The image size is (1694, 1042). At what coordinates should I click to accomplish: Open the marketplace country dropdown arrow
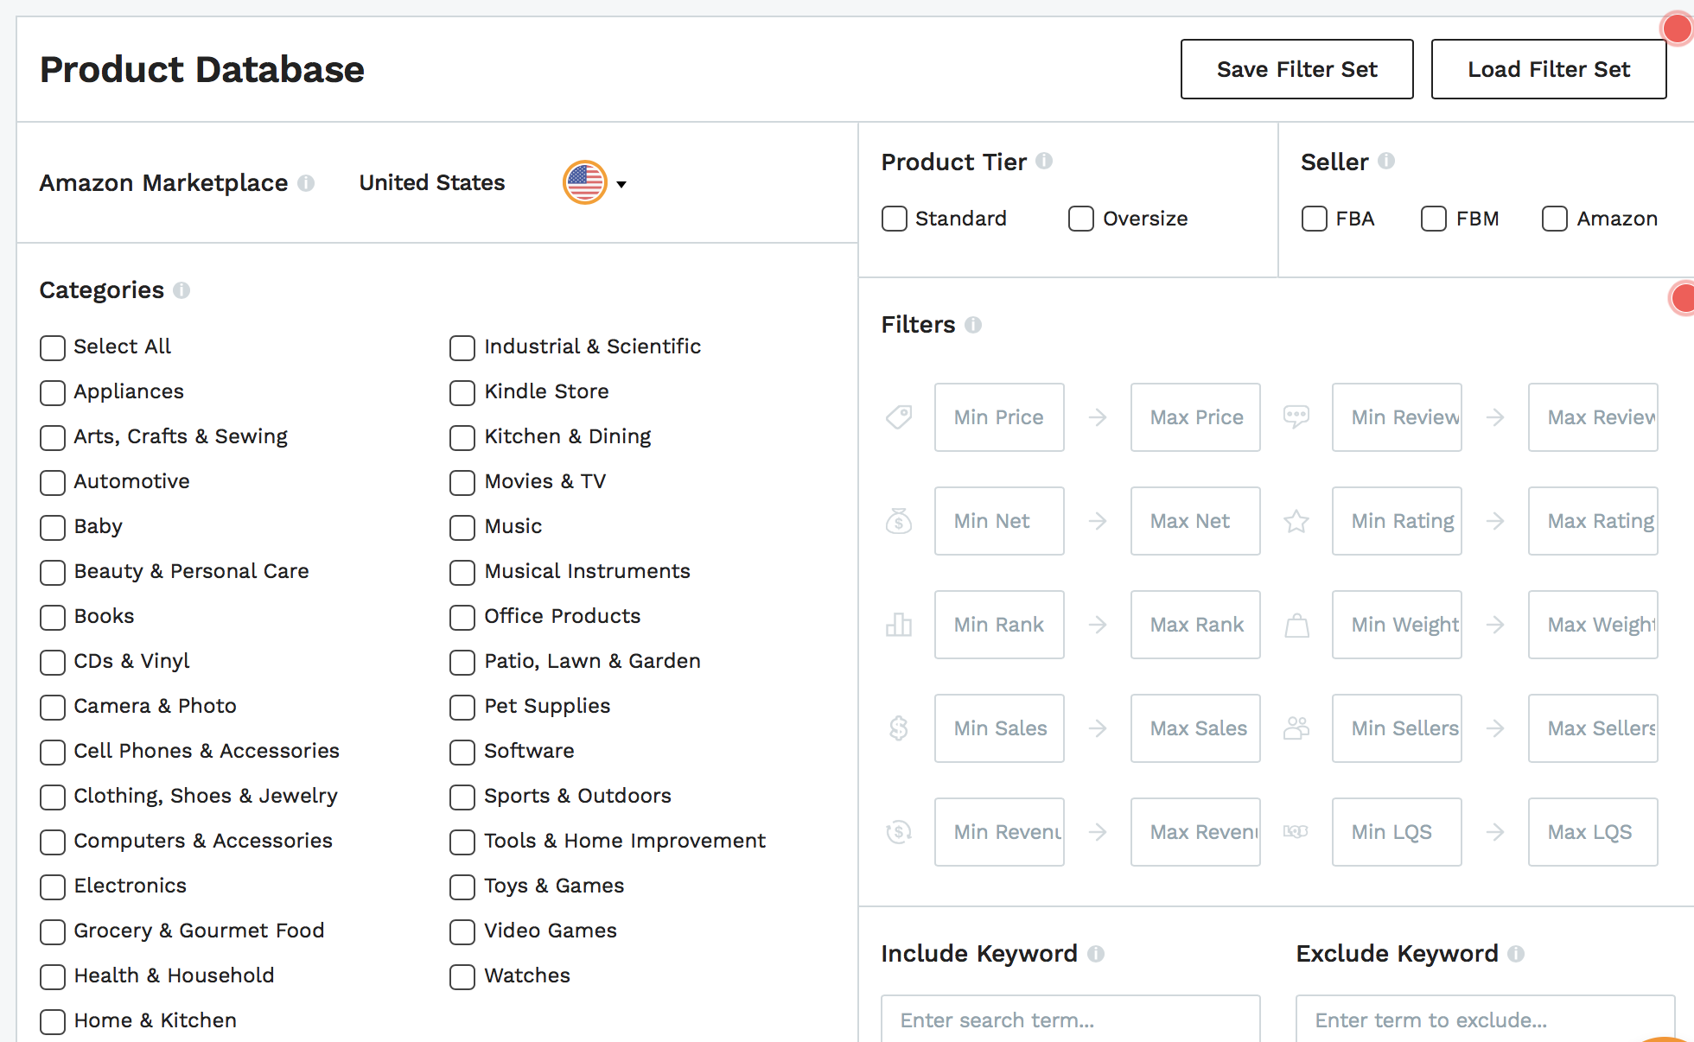621,184
